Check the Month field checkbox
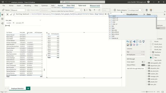 151,42
